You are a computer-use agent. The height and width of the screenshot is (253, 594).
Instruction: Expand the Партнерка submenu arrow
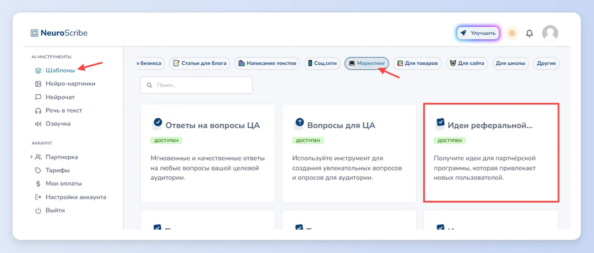pos(31,157)
